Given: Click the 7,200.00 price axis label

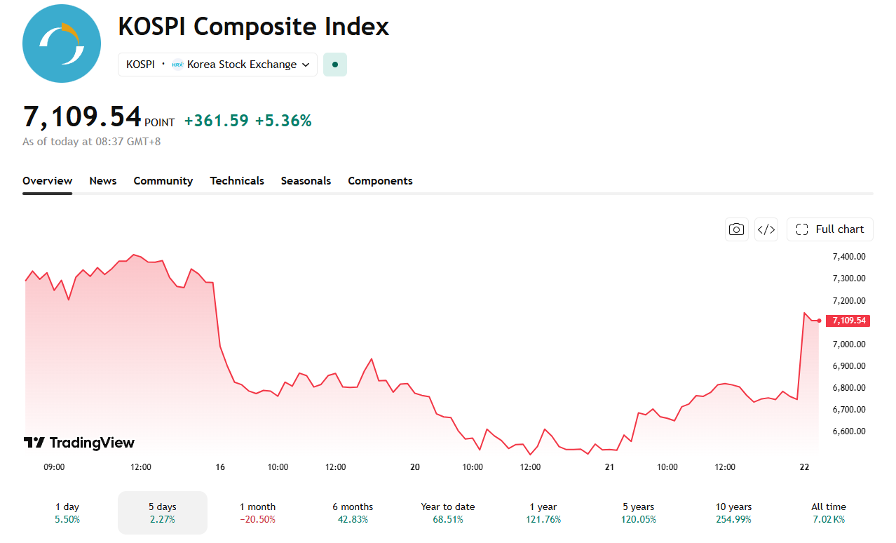Looking at the screenshot, I should point(848,300).
